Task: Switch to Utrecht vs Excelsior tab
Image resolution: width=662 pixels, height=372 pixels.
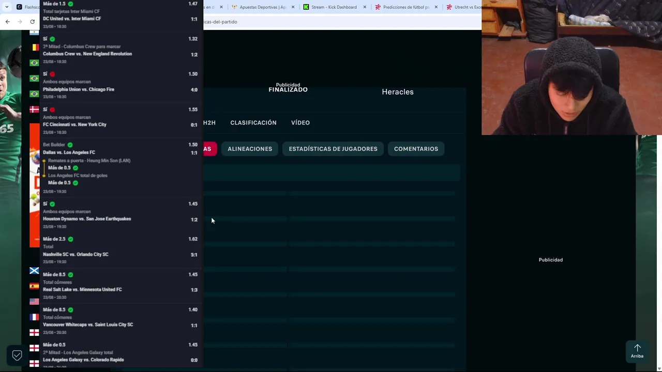Action: (x=463, y=7)
